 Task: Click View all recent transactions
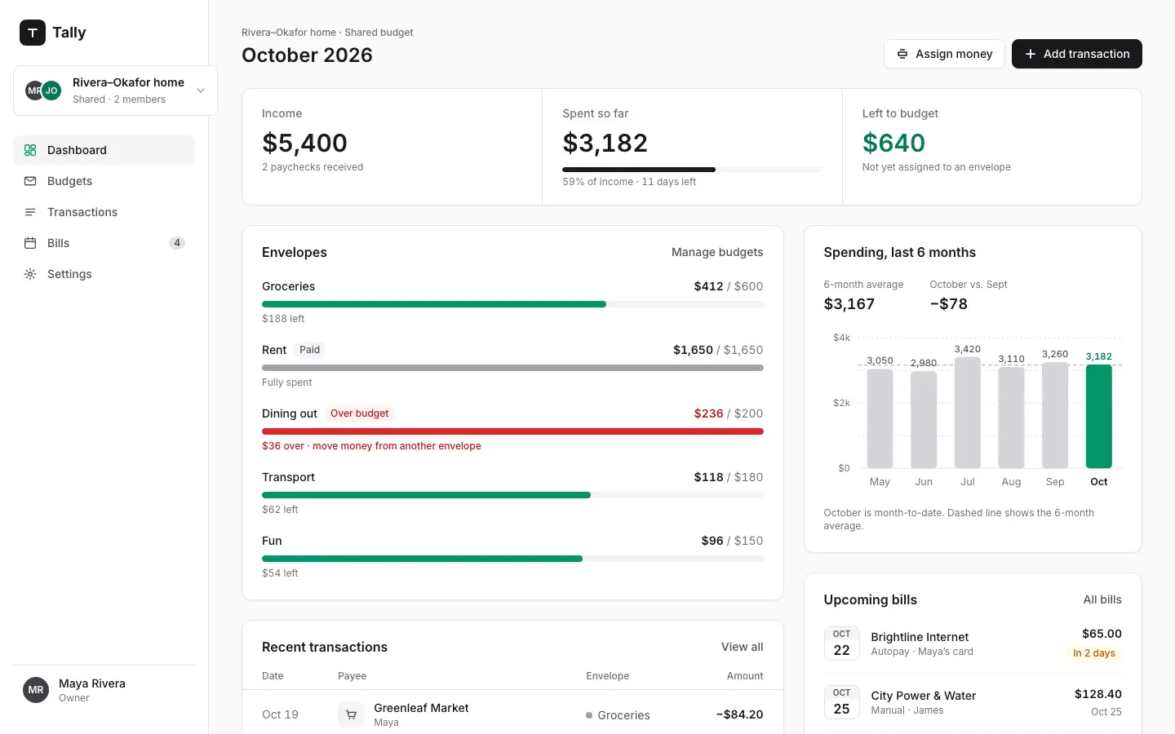point(743,647)
